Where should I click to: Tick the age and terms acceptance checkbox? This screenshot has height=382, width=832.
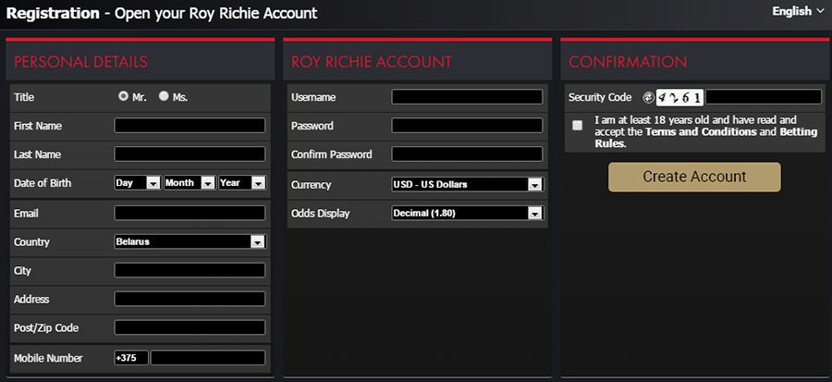coord(577,125)
